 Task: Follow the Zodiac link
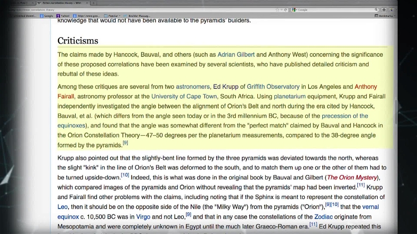pyautogui.click(x=323, y=217)
